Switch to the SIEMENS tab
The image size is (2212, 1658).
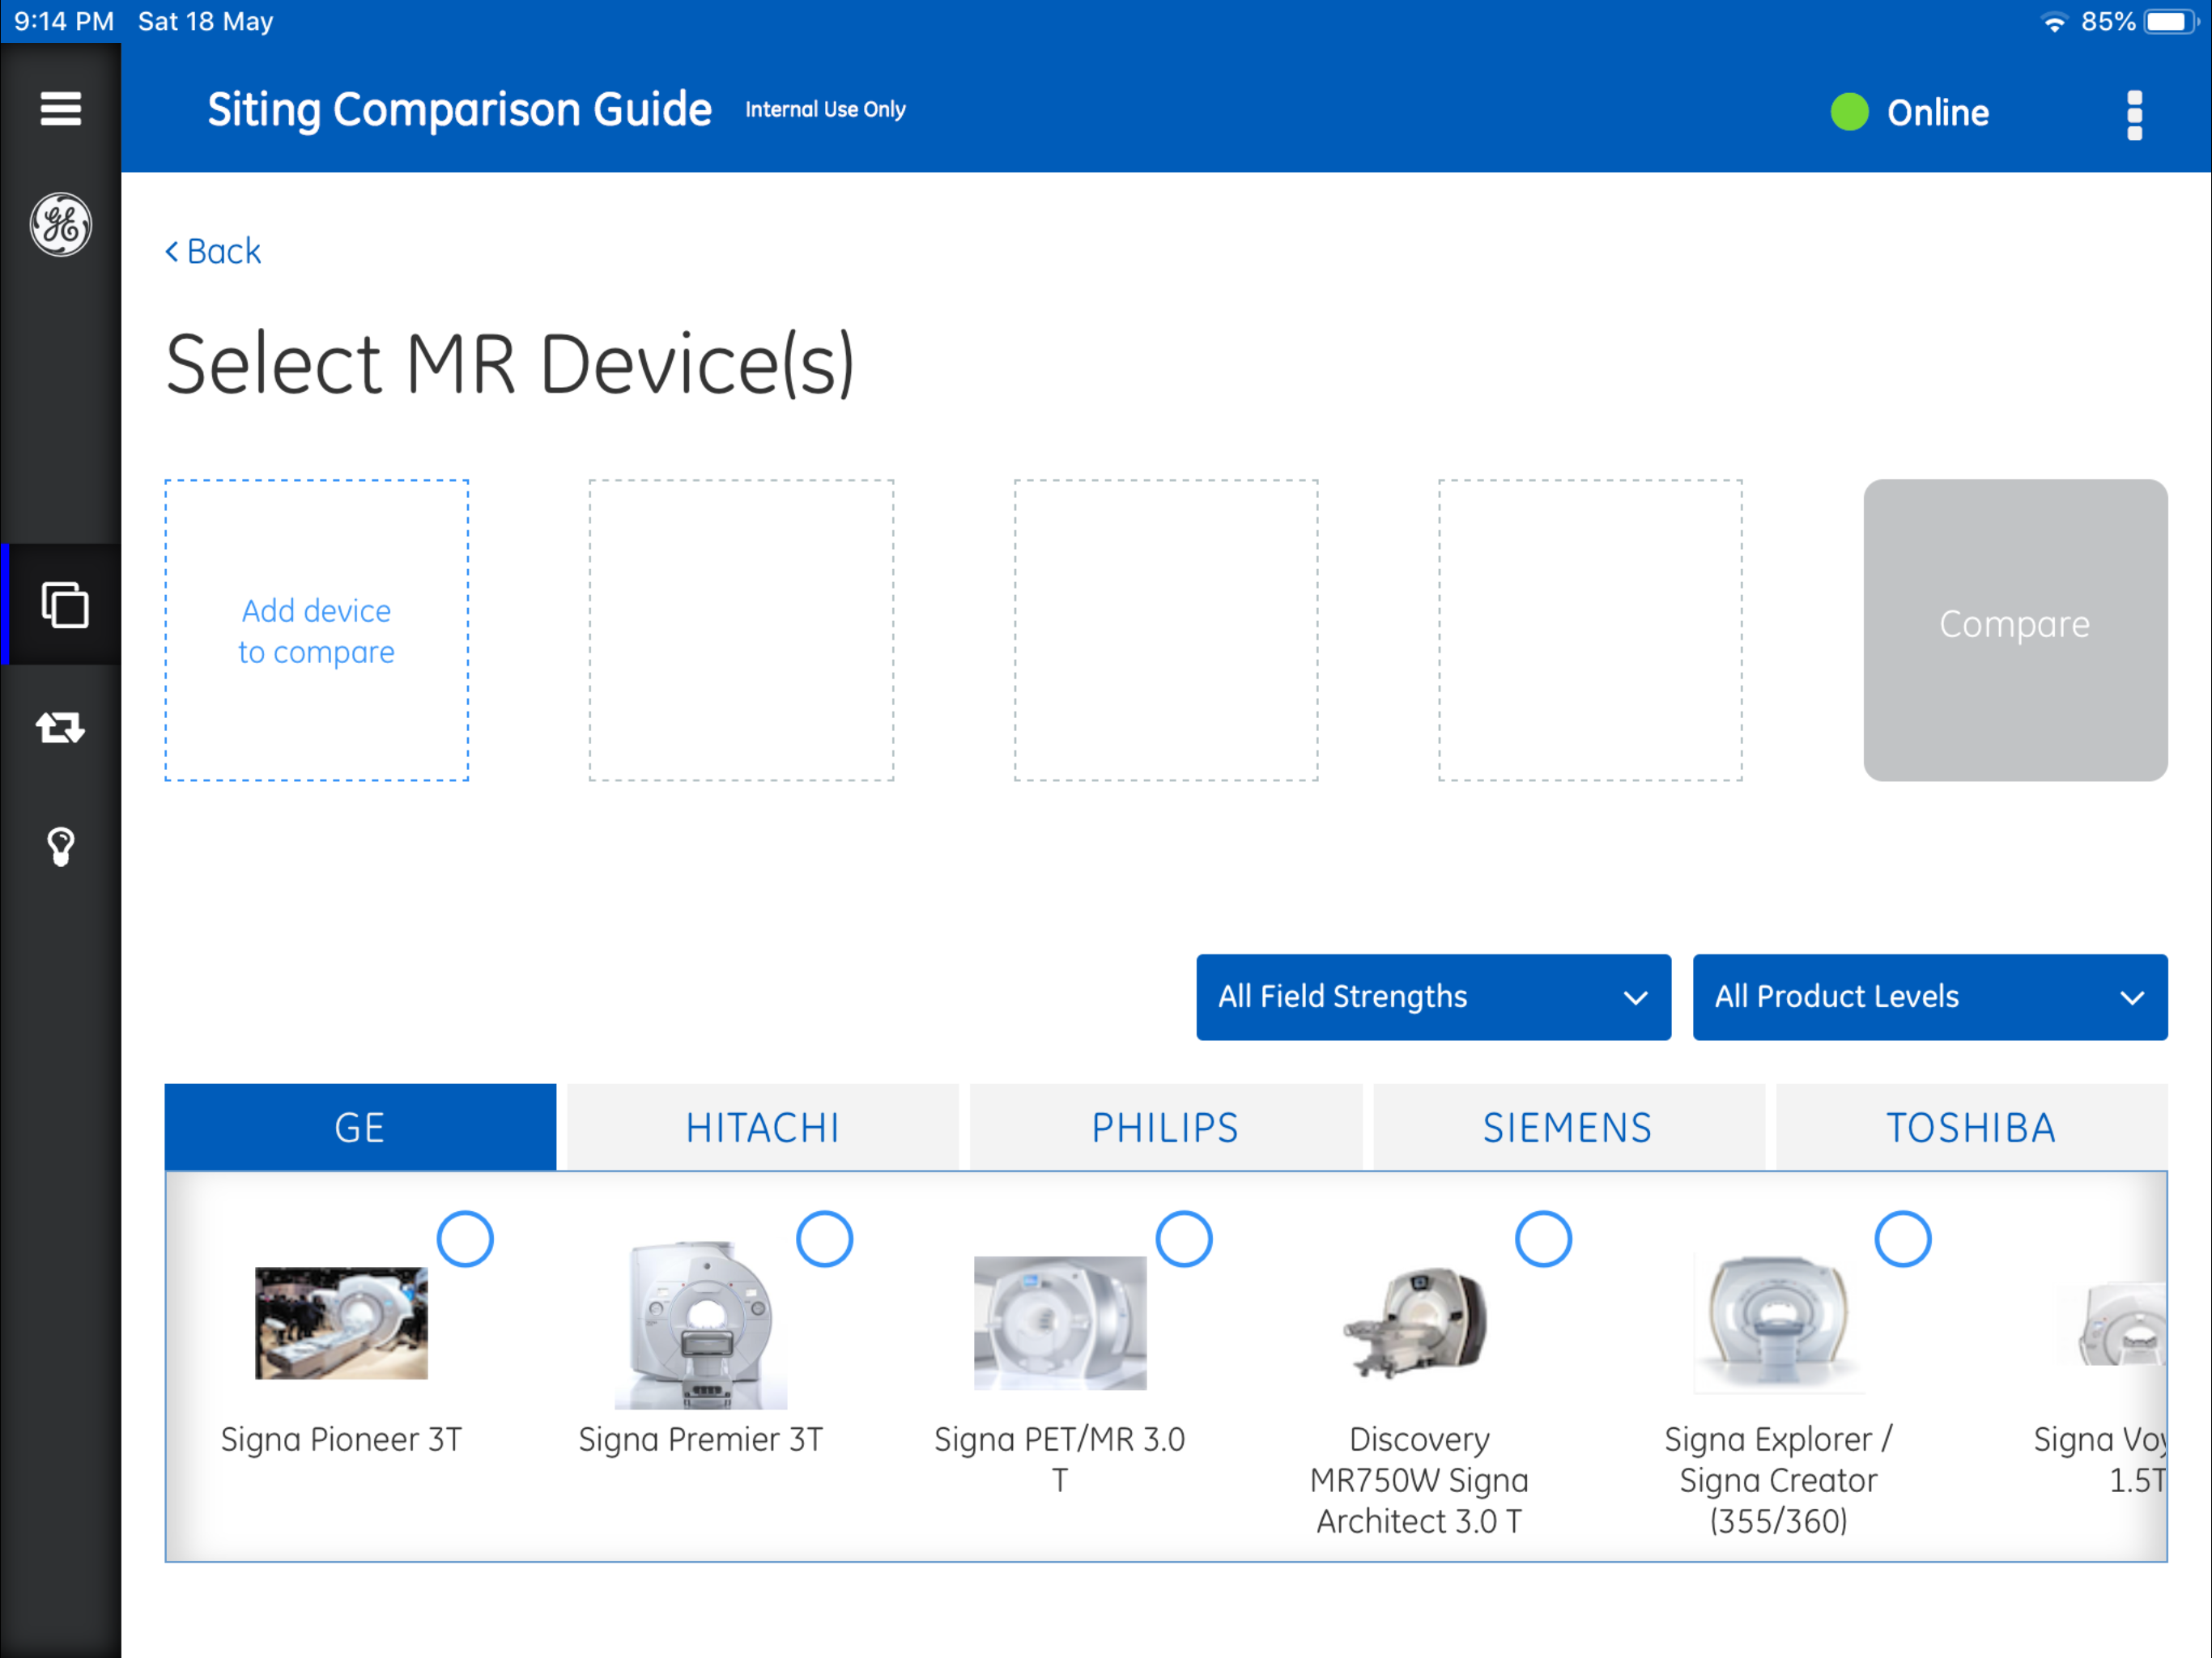(1569, 1127)
